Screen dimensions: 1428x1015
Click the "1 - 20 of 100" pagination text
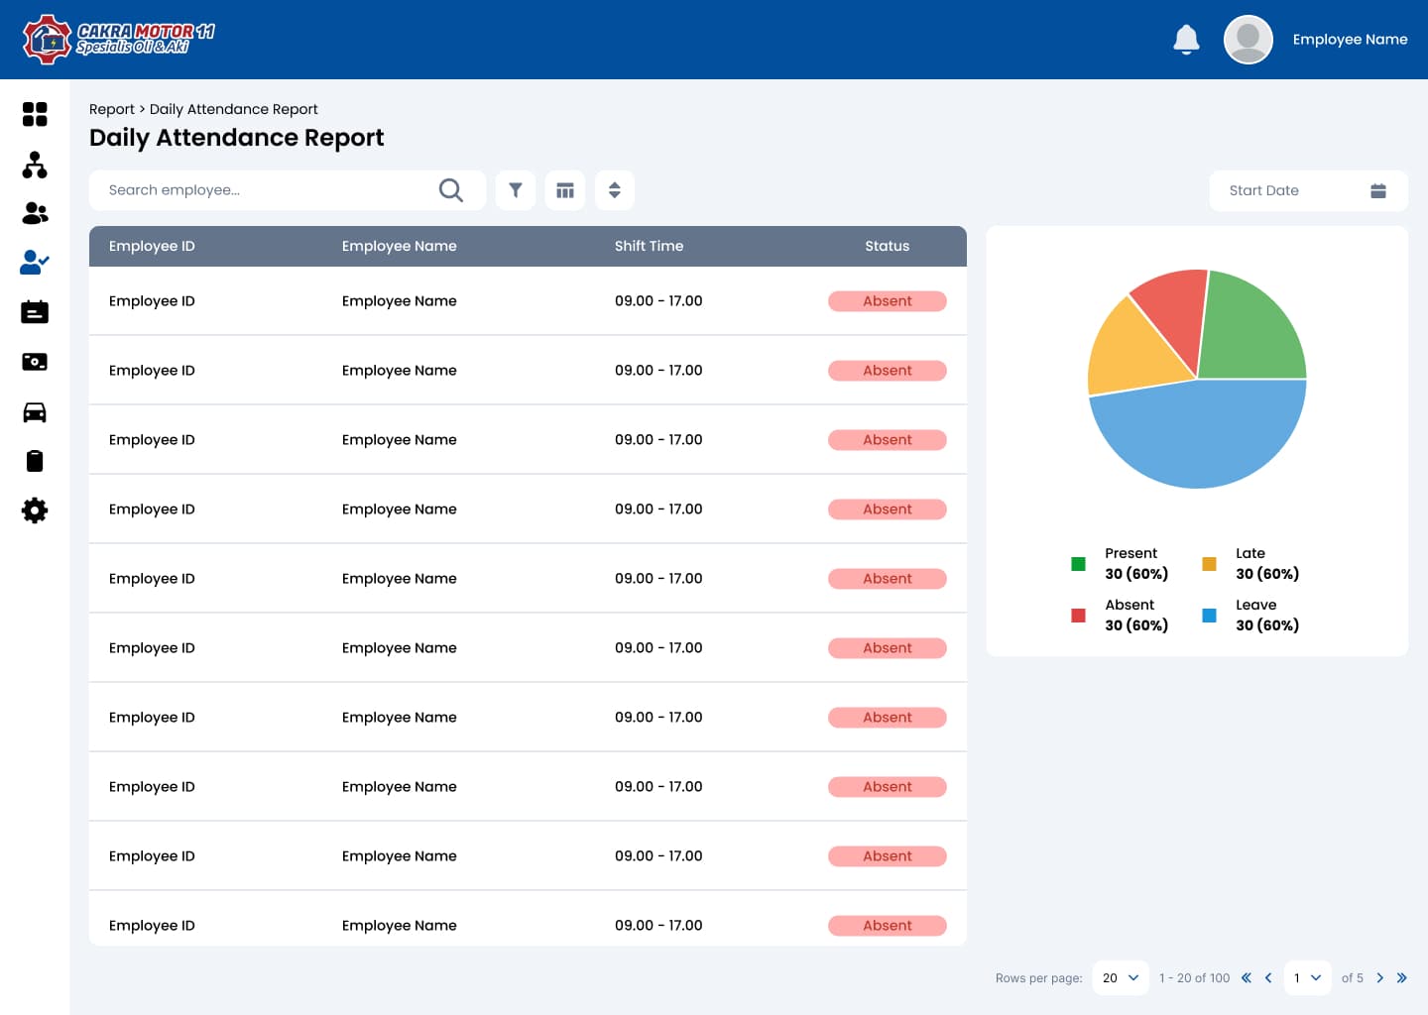coord(1195,978)
